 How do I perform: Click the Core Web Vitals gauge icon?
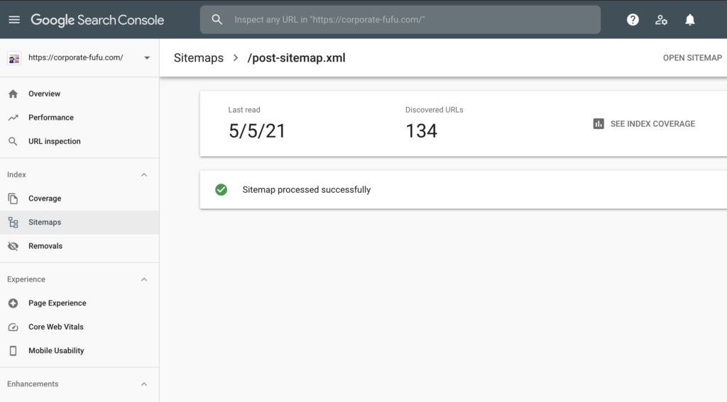(x=13, y=327)
